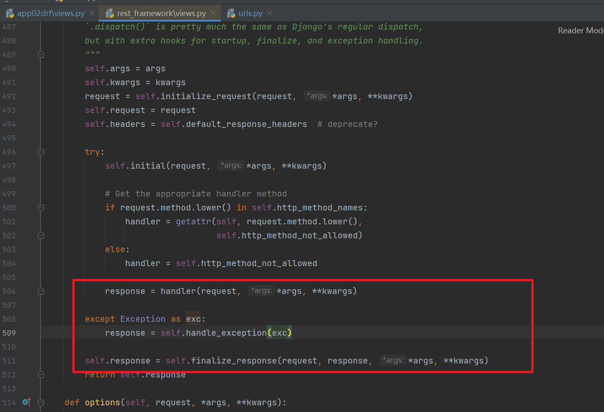
Task: Click the Python icon on the app02drf\views.py tab
Action: coord(10,13)
